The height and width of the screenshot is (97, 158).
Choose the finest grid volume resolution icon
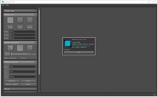10,48
